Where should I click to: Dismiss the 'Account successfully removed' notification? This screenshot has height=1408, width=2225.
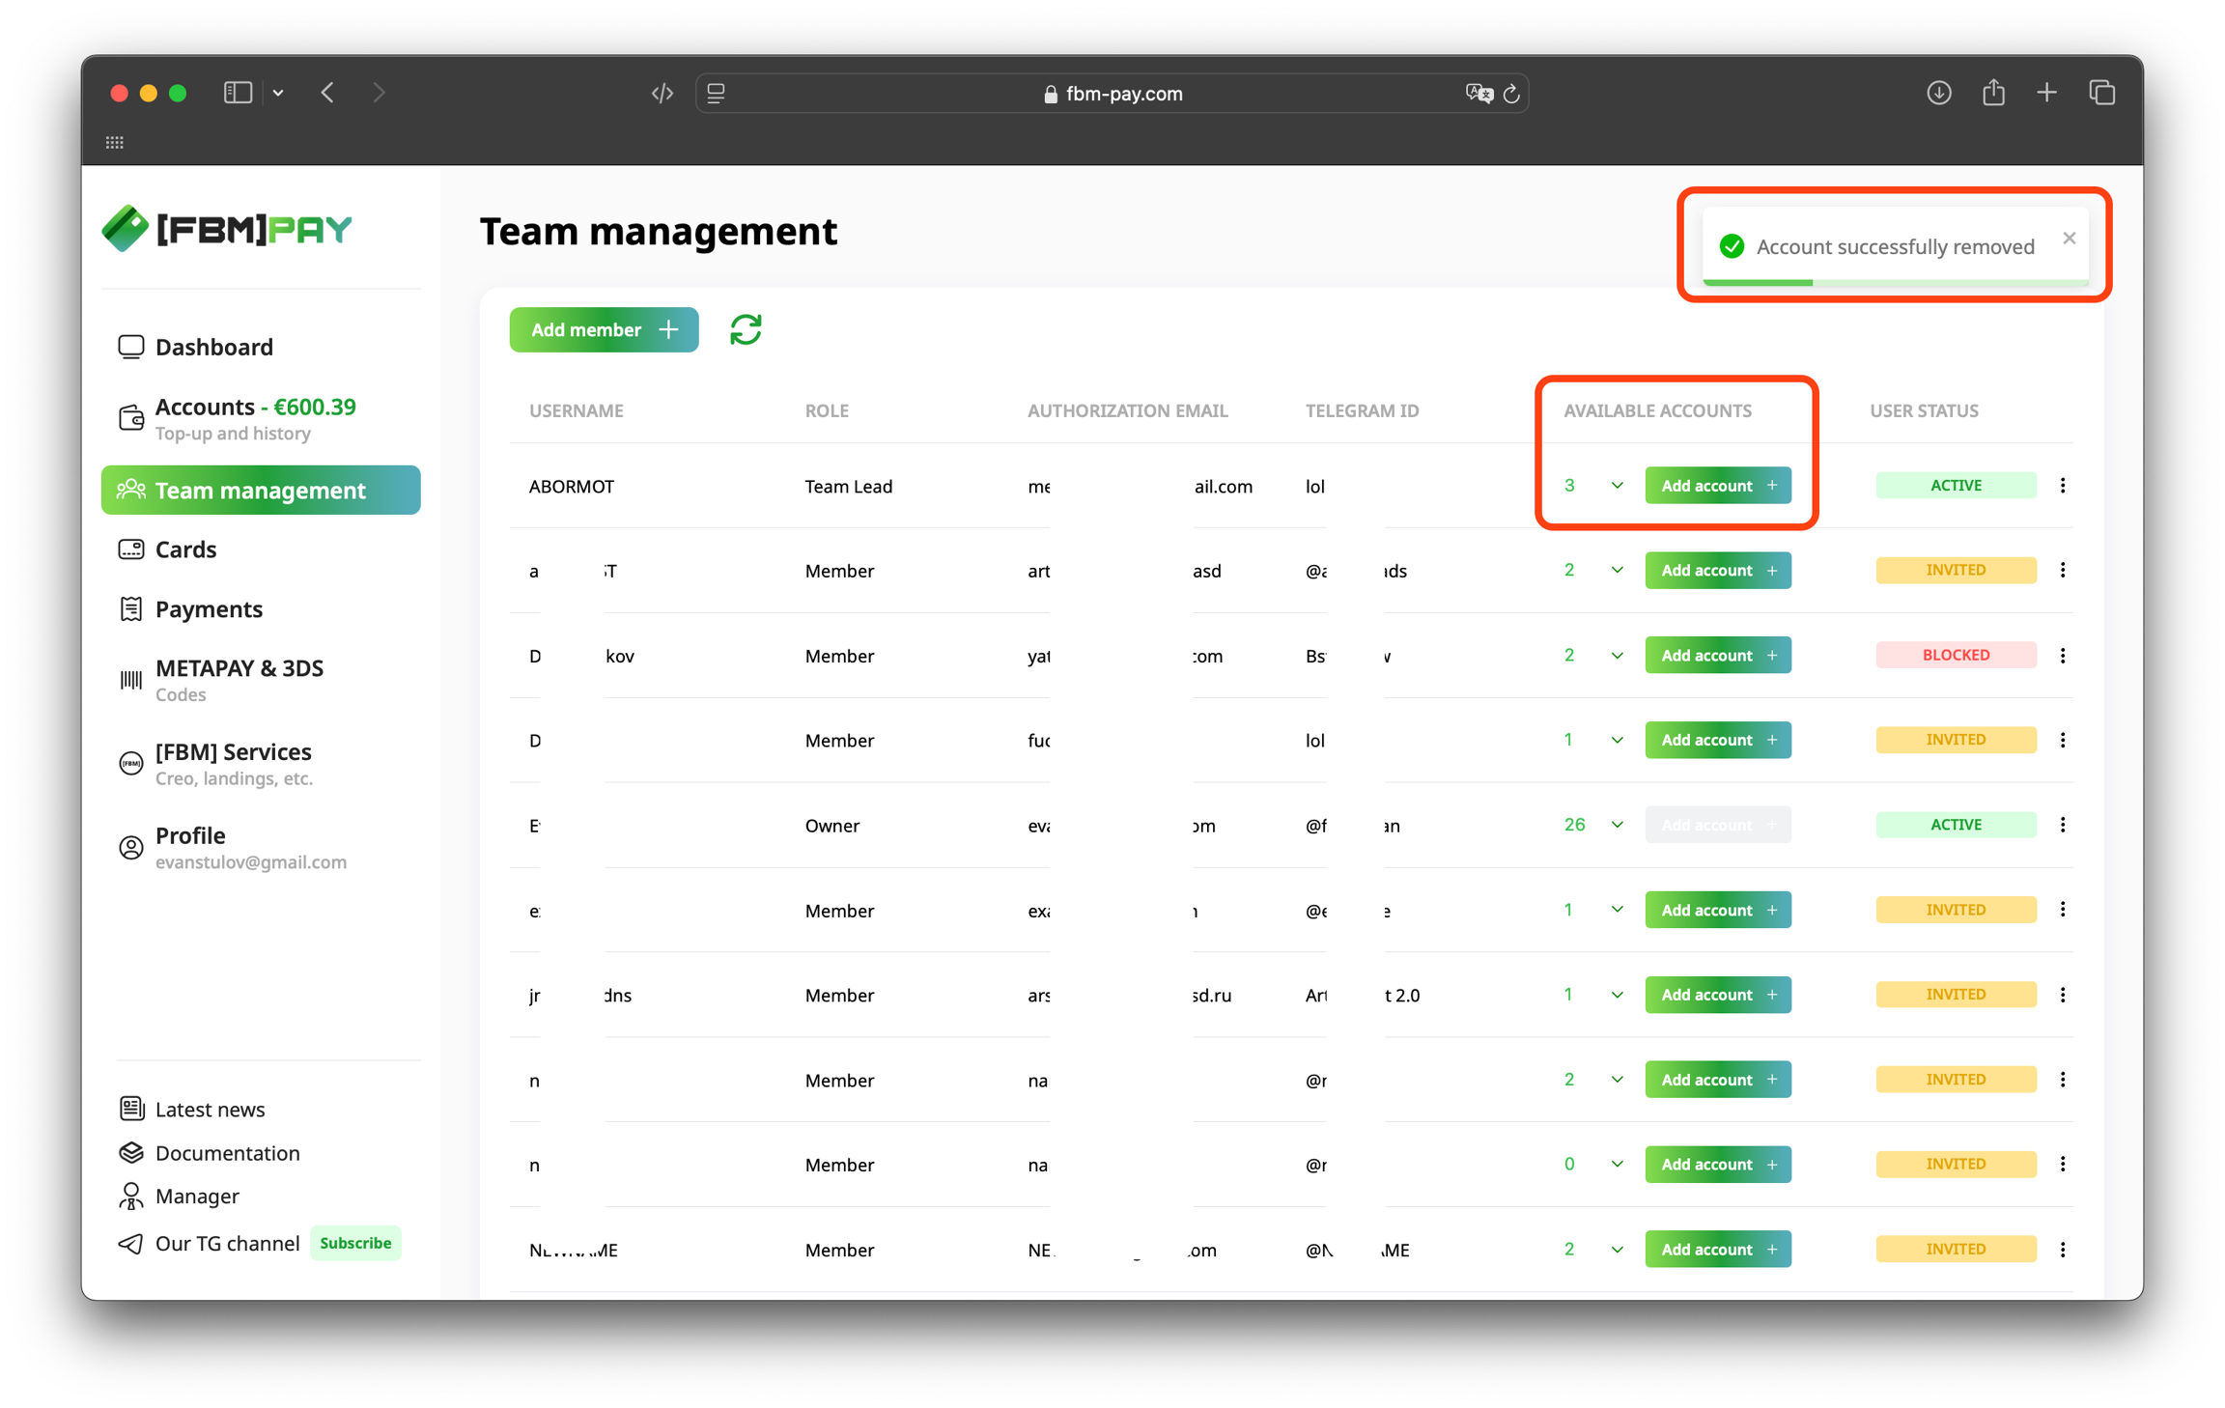(x=2069, y=239)
